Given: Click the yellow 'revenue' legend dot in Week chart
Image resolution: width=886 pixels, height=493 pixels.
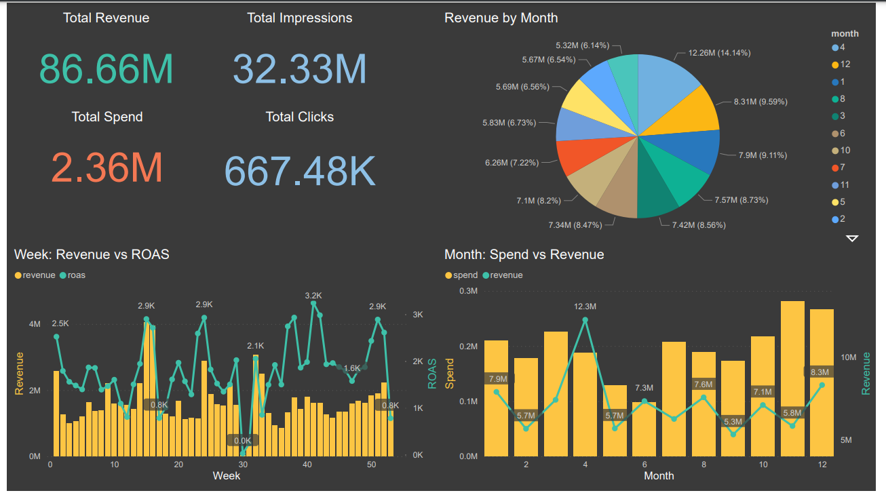Looking at the screenshot, I should [x=17, y=275].
